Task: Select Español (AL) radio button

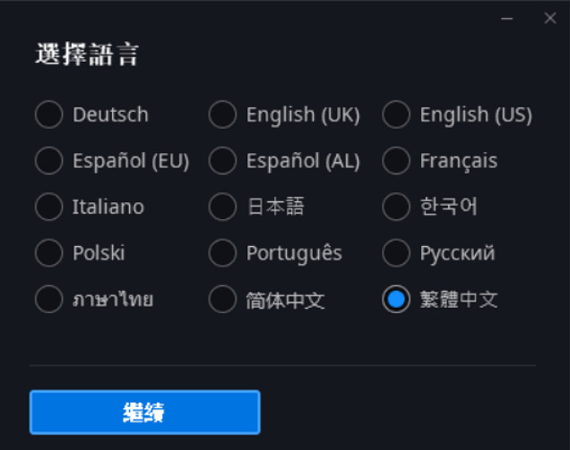Action: click(222, 161)
